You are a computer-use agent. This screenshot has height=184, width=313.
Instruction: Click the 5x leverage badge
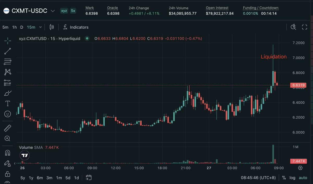[73, 11]
